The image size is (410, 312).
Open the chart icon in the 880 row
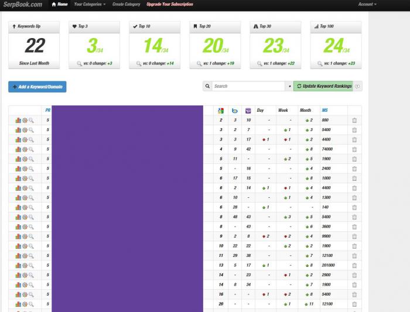[18, 120]
